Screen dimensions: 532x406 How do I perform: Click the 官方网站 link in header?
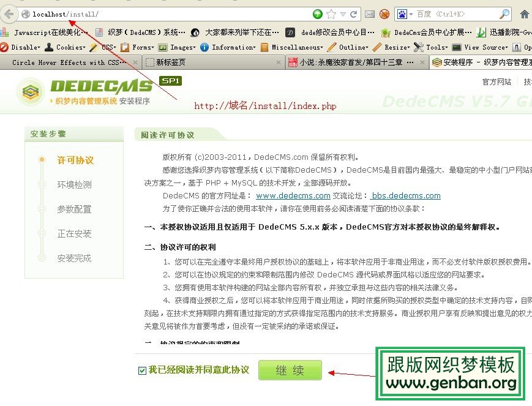coord(496,82)
